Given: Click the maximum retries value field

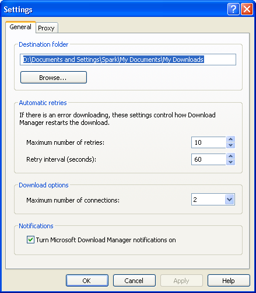Looking at the screenshot, I should [x=208, y=142].
